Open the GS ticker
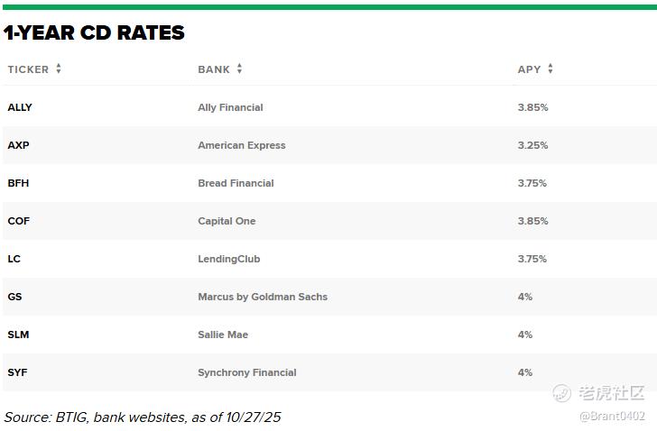 14,297
